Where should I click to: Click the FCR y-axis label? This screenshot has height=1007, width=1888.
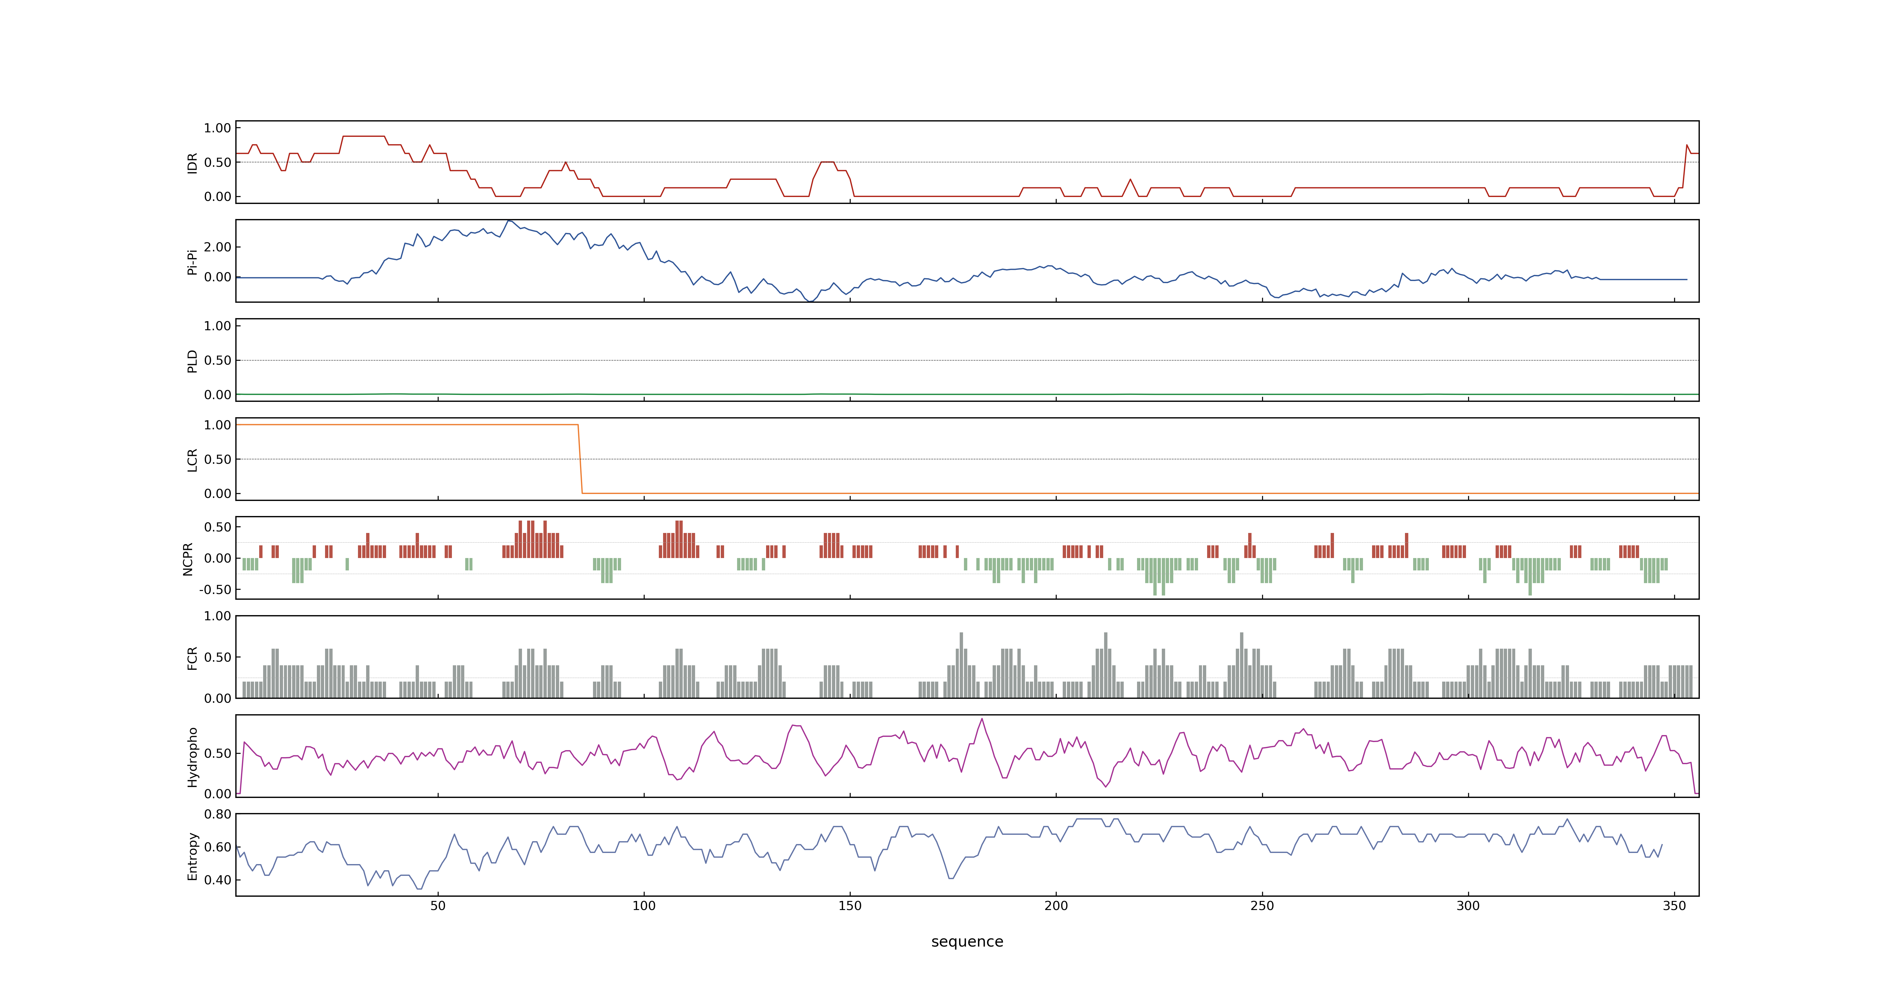tap(192, 657)
